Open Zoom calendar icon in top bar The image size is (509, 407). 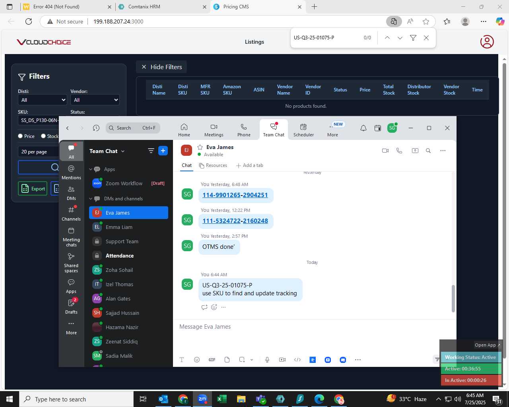click(x=378, y=128)
